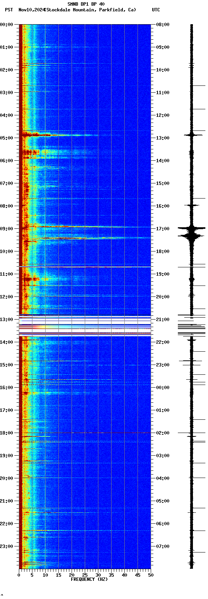Viewport: 208px width, 599px height.
Task: Click the red broadband line at 18:00 PST
Action: point(85,433)
